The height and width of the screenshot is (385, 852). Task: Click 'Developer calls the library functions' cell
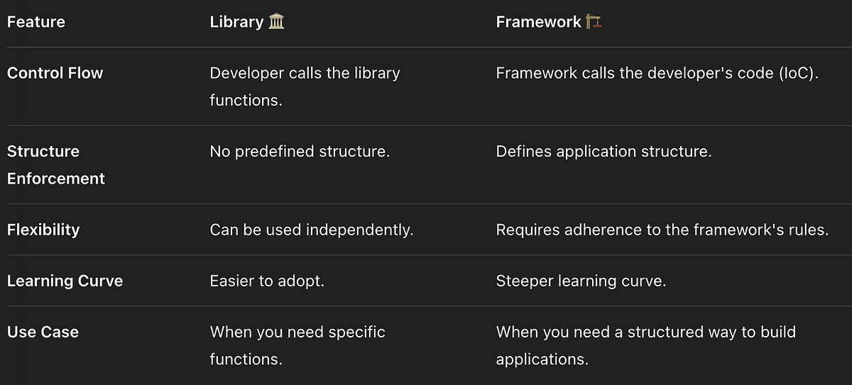[x=305, y=87]
